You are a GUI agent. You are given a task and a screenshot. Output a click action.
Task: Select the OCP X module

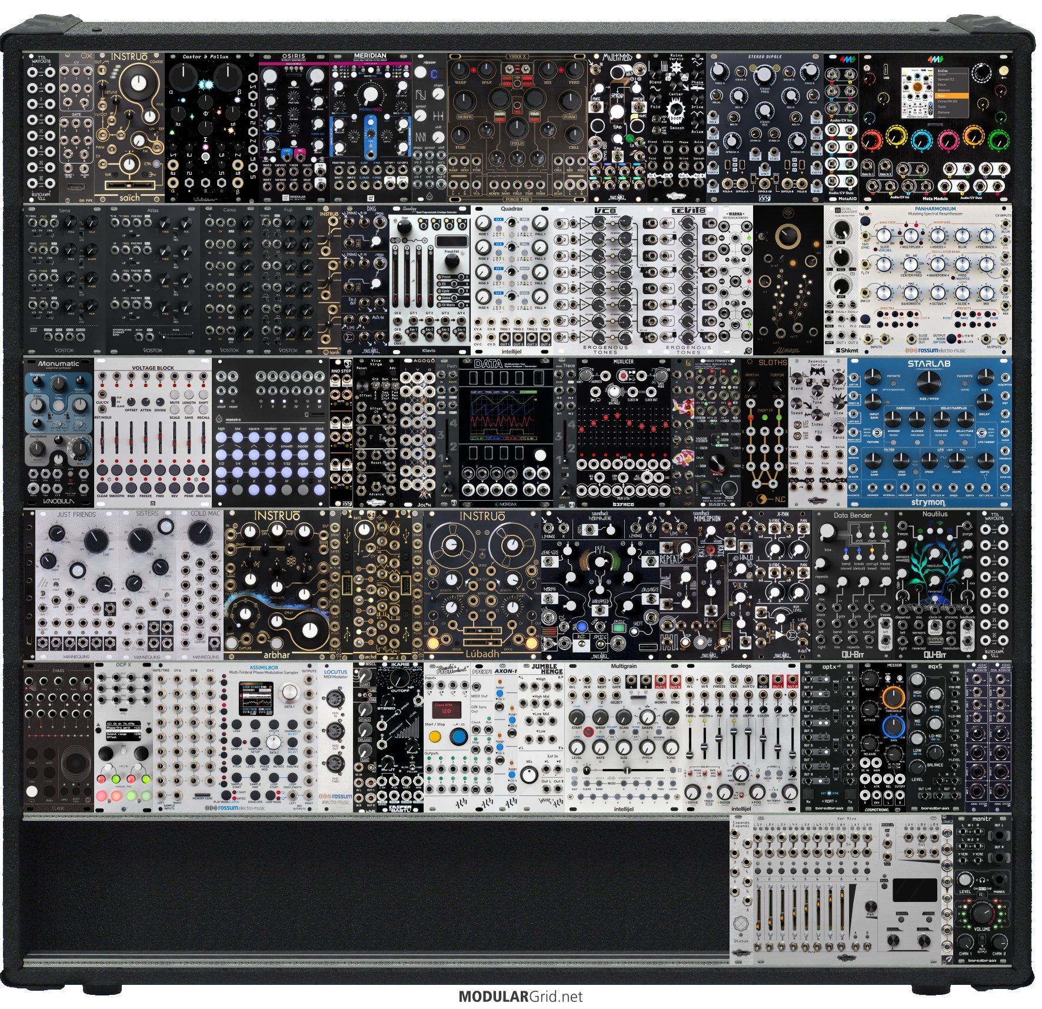pos(124,737)
